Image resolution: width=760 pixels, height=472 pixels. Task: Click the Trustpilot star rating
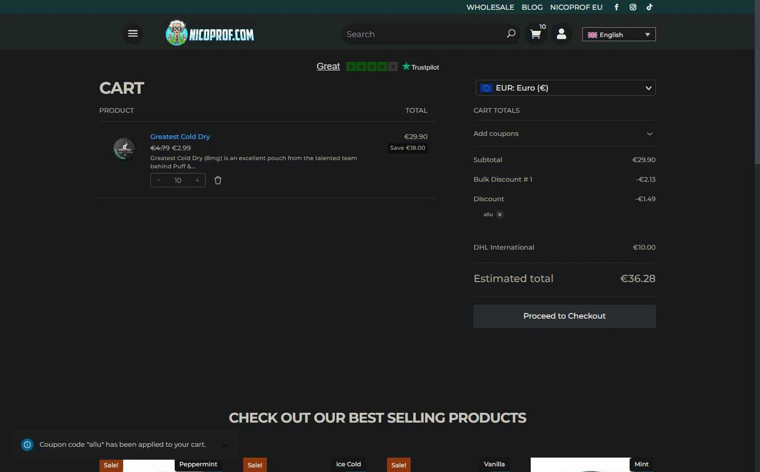[371, 66]
